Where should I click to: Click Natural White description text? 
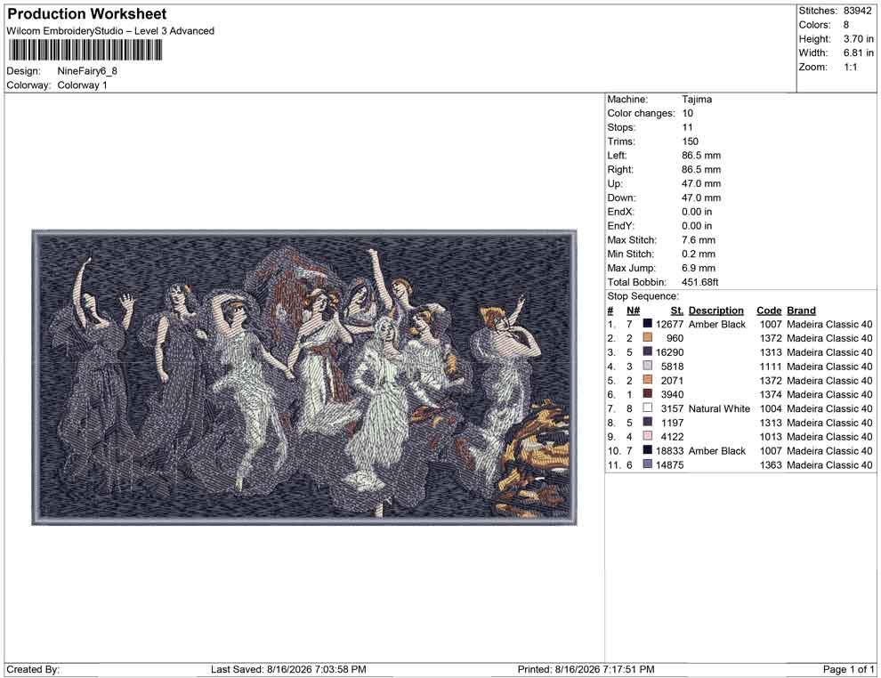719,408
